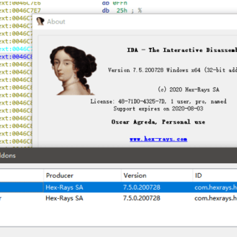Screen dimensions: 237x237
Task: Click version 7.5.0.200728 in the second addon row
Action: pyautogui.click(x=142, y=198)
